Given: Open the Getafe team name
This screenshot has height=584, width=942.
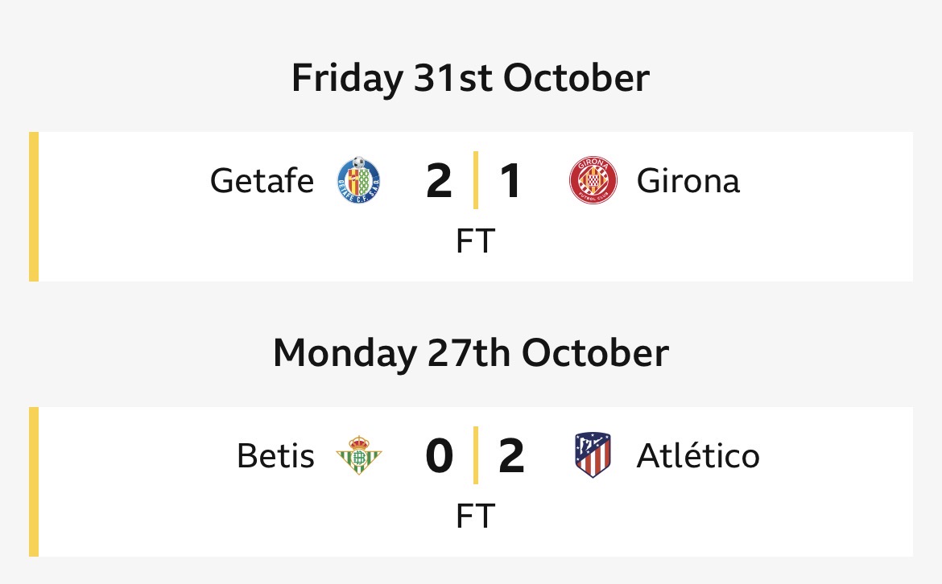Looking at the screenshot, I should point(262,181).
